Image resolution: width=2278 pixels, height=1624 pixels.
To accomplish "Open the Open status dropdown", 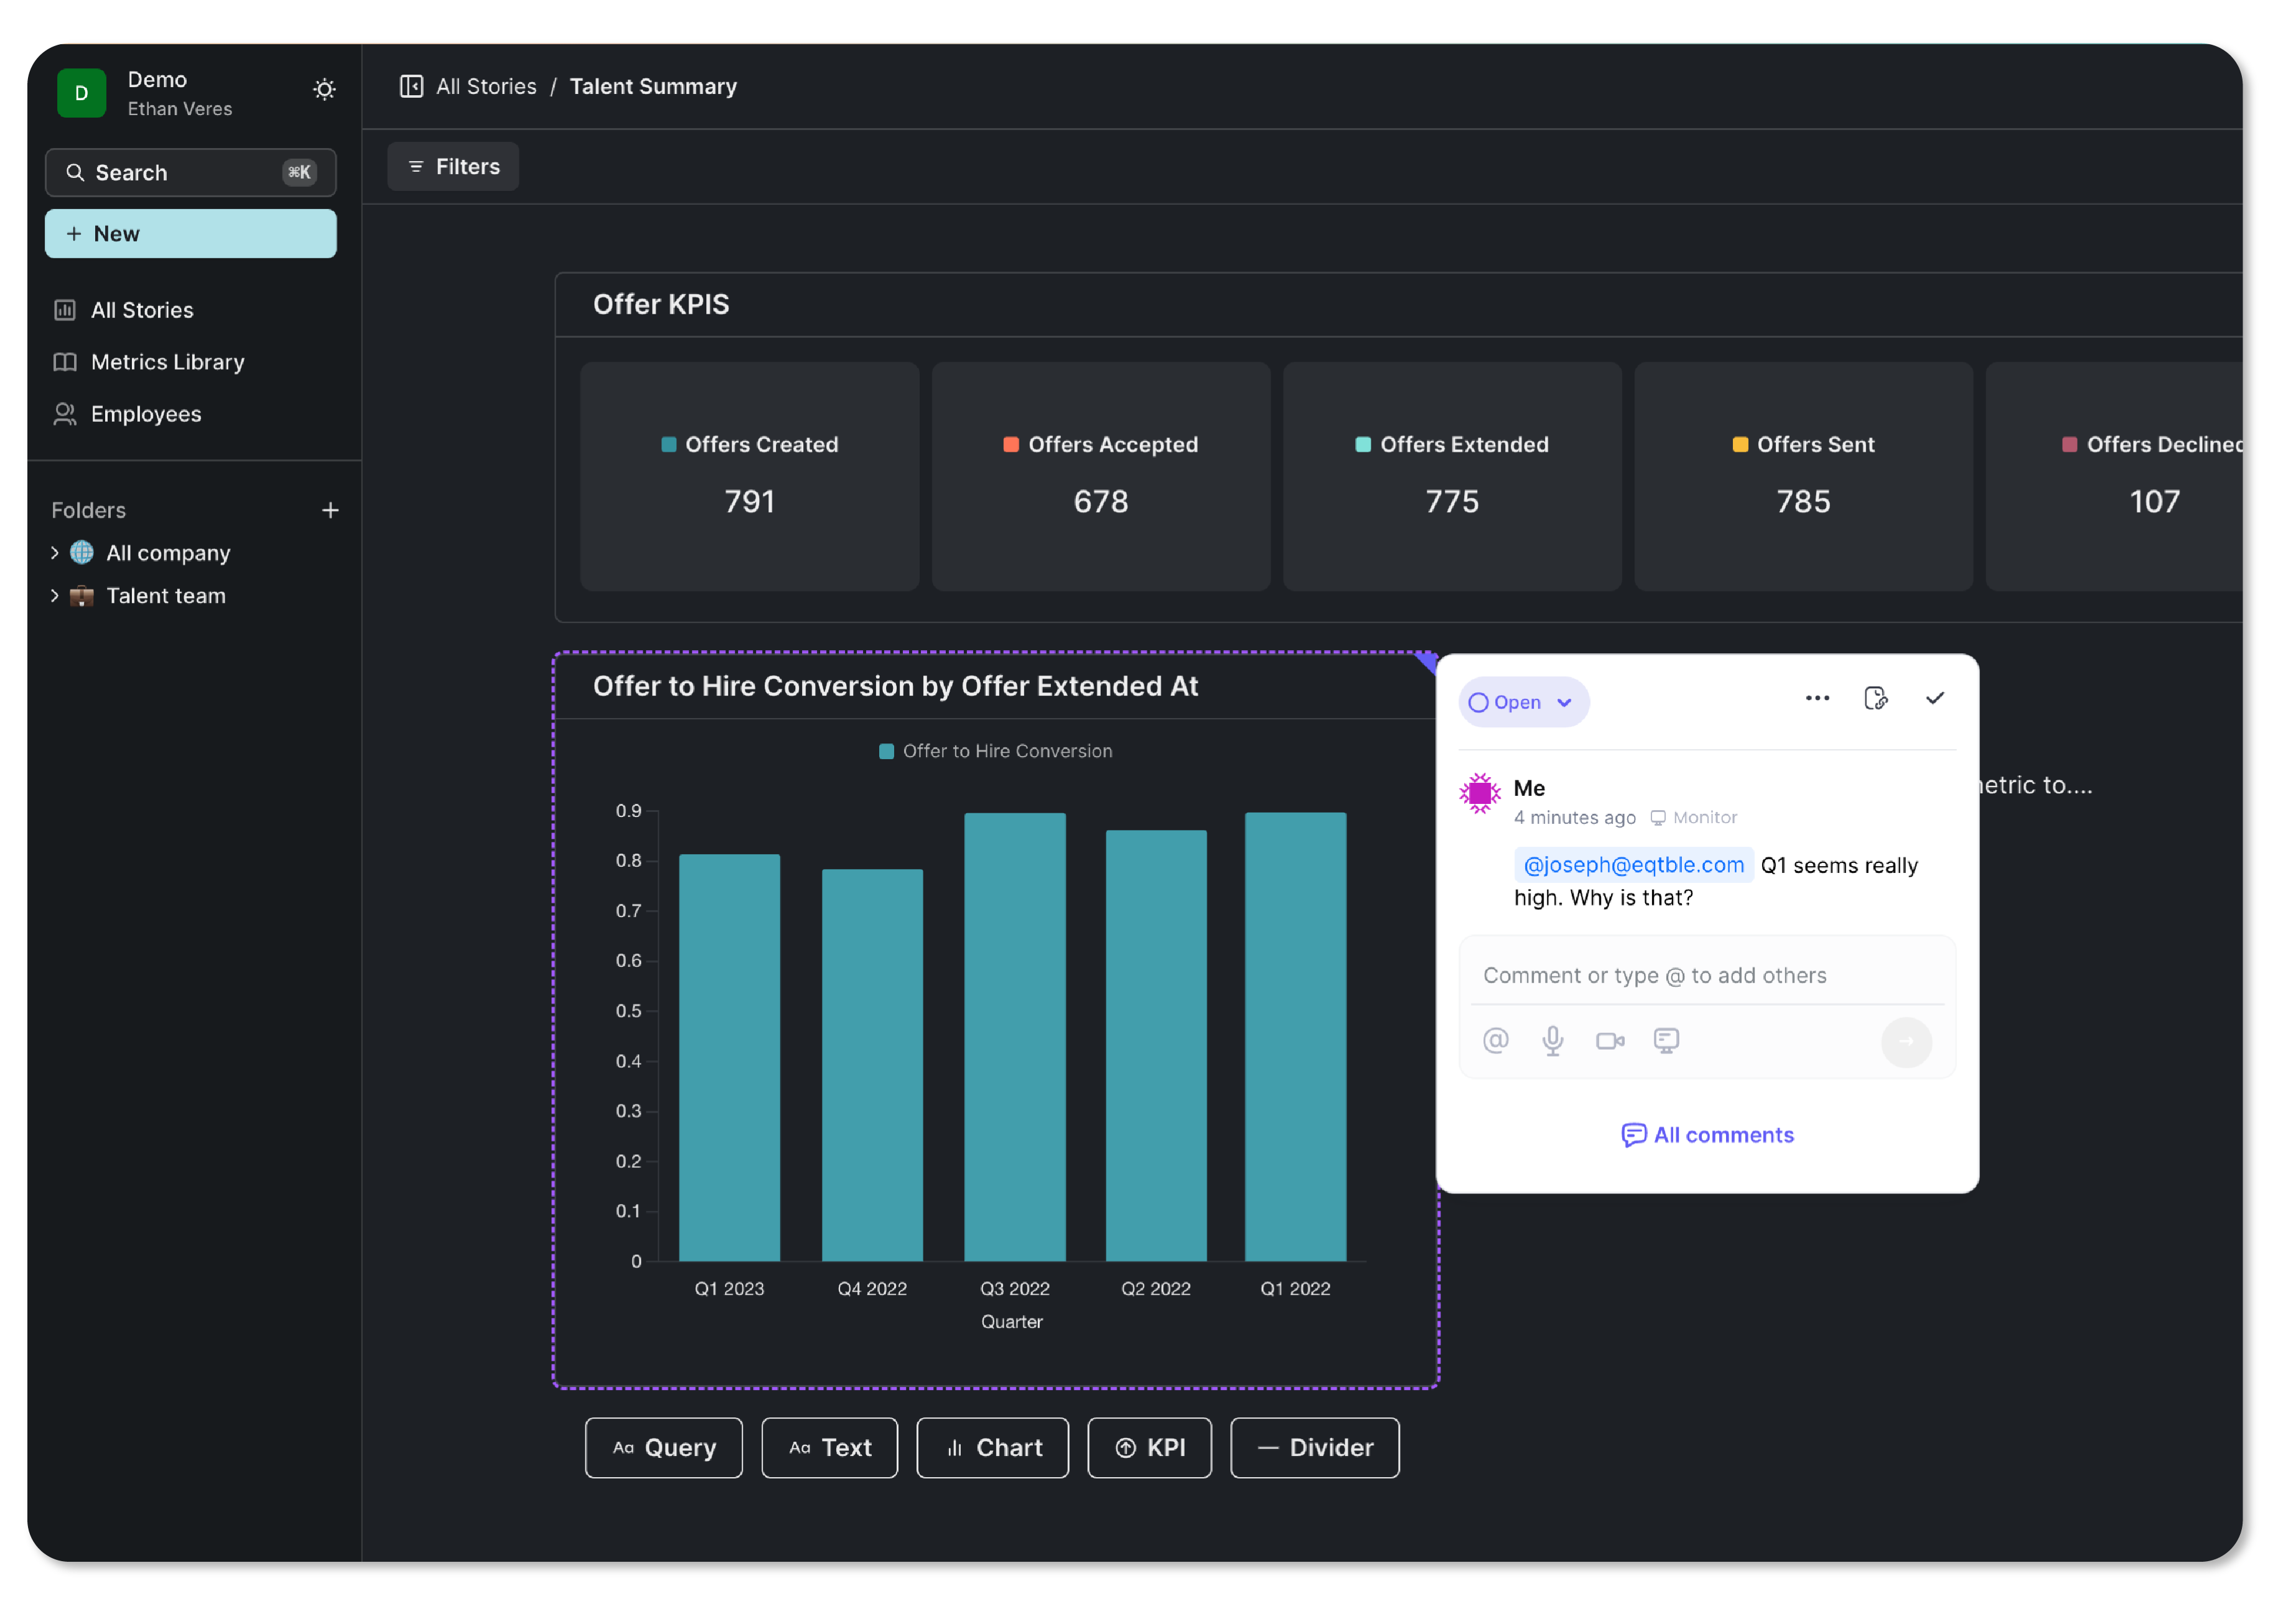I will (x=1522, y=703).
